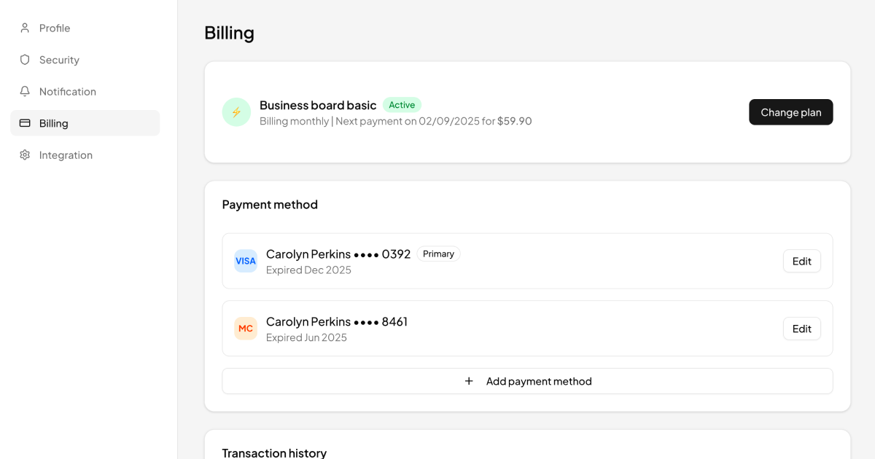This screenshot has height=459, width=875.
Task: Click the plus icon for adding payment
Action: coord(469,381)
